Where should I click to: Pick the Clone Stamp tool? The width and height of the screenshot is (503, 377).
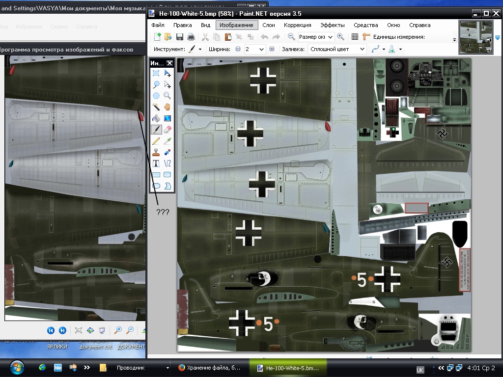[156, 152]
